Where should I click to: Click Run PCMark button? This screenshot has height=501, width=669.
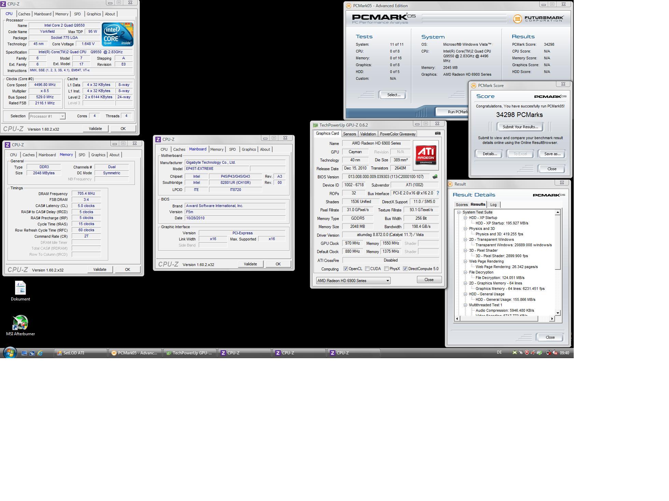451,112
